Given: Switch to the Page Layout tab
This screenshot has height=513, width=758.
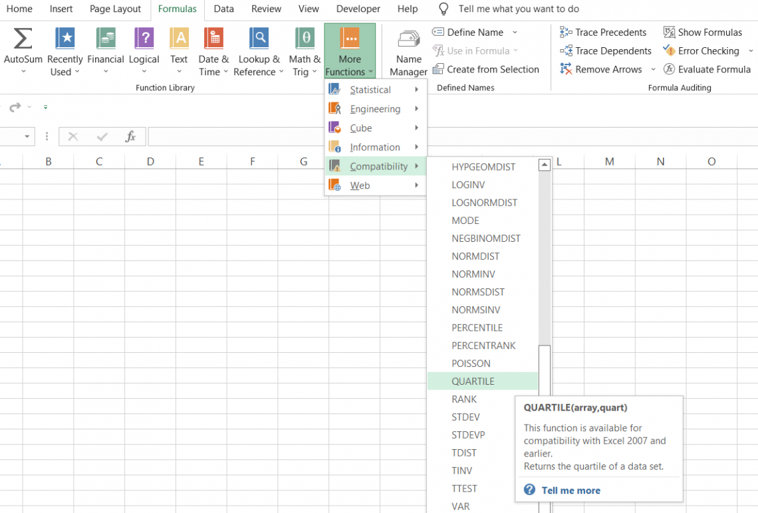Looking at the screenshot, I should [115, 9].
